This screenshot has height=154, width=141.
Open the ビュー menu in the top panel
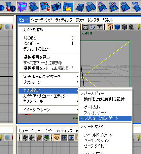[x=24, y=20]
